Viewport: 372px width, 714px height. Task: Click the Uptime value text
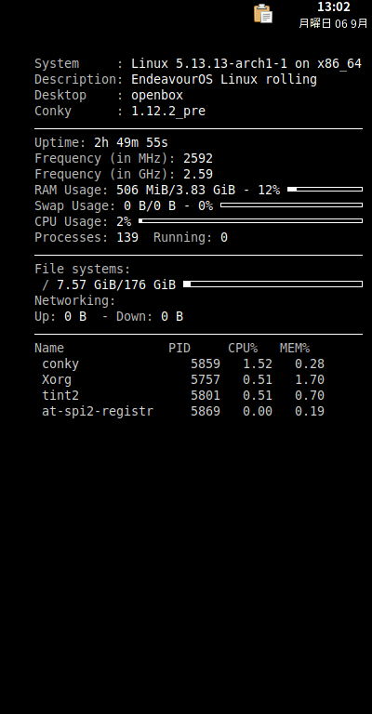click(x=131, y=142)
